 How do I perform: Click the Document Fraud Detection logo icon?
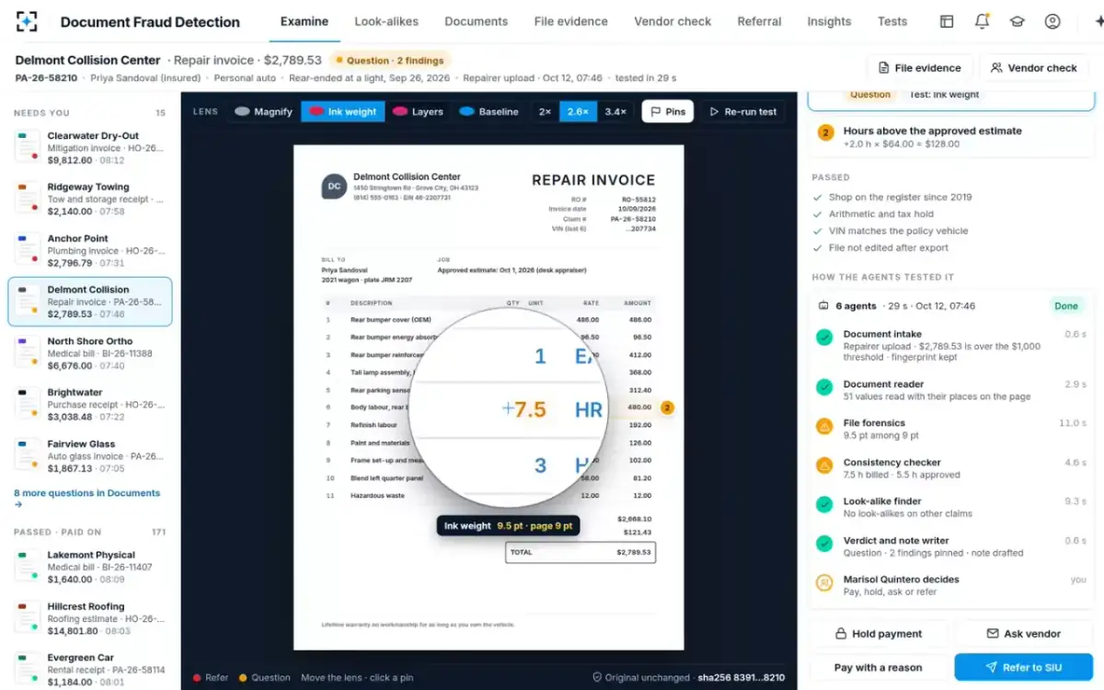[27, 21]
